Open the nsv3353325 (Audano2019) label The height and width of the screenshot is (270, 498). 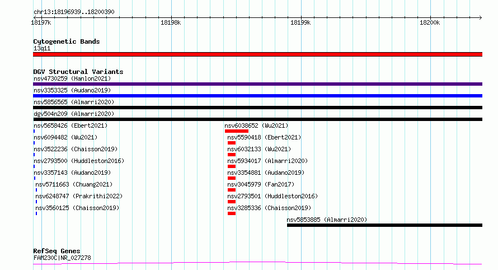[72, 90]
